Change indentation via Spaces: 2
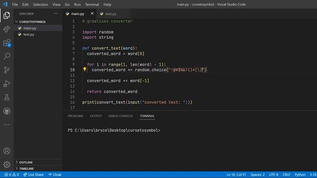Screen dimensions: 317x178 258,175
